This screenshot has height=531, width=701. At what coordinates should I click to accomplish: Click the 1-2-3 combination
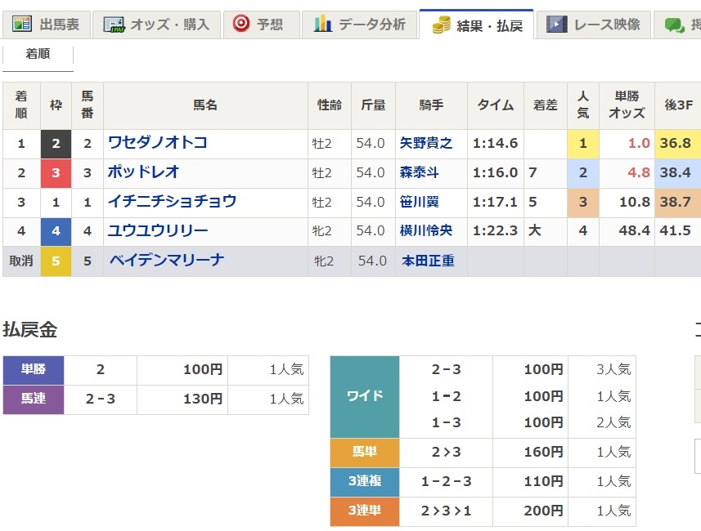click(446, 481)
